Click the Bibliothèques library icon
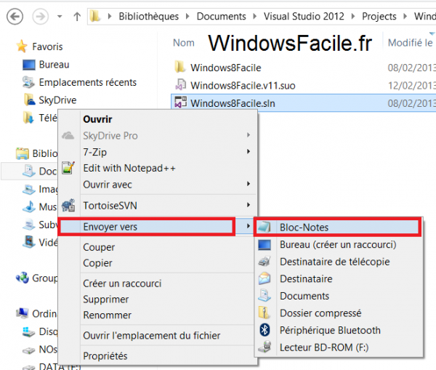Viewport: 436px width, 370px height. click(x=23, y=153)
